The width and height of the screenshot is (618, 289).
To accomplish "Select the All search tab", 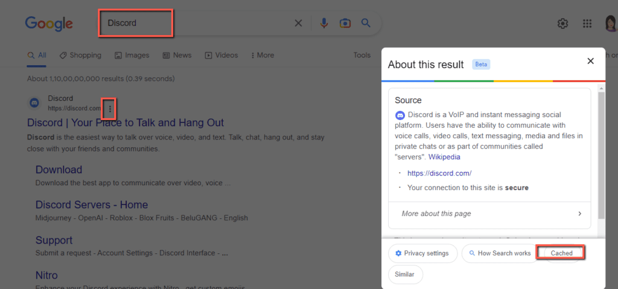I will click(37, 55).
